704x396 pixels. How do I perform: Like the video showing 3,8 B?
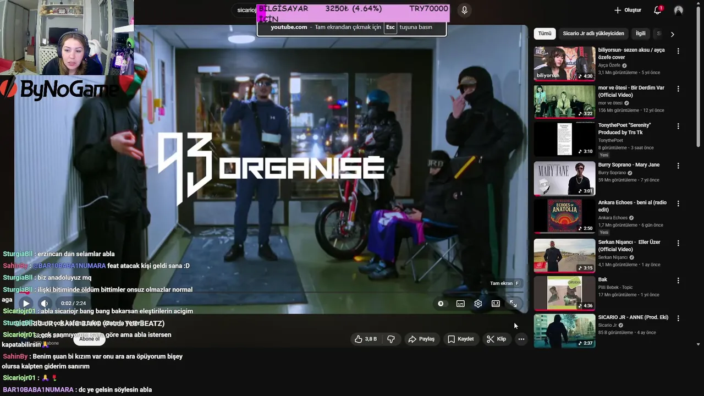pyautogui.click(x=366, y=339)
